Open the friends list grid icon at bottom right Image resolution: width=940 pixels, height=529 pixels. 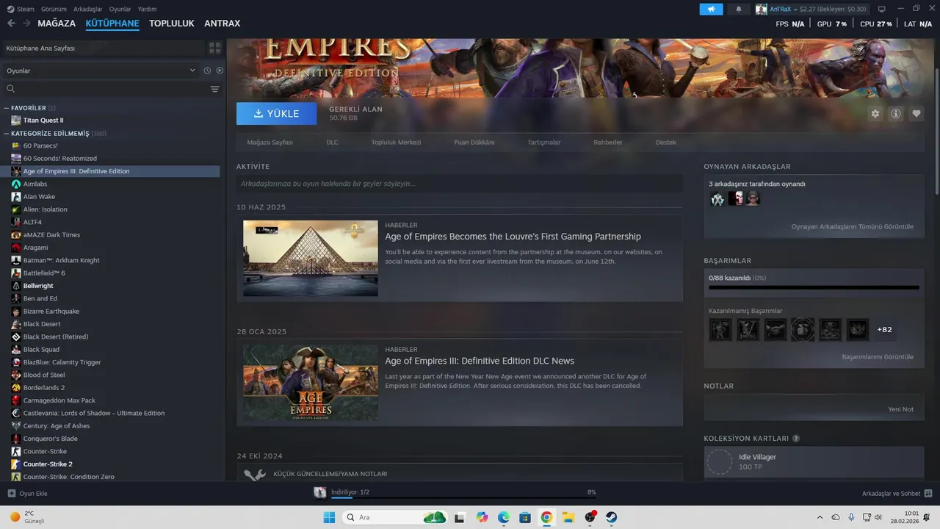[928, 493]
